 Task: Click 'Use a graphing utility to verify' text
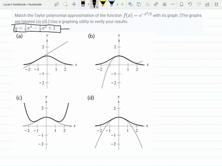click(89, 22)
